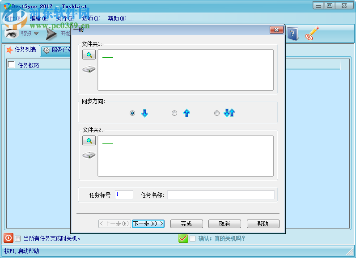Click the black arrow start icon in toolbar
Screen dimensions: 356x258
51,34
